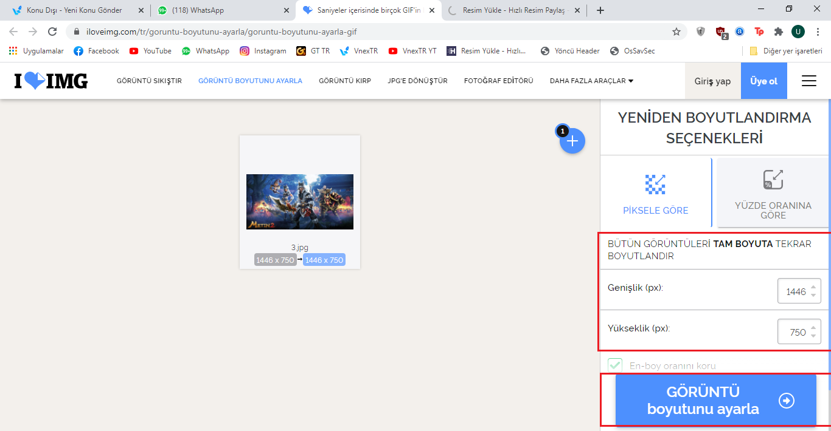Open the Extensions puzzle icon
The width and height of the screenshot is (831, 431).
tap(778, 32)
